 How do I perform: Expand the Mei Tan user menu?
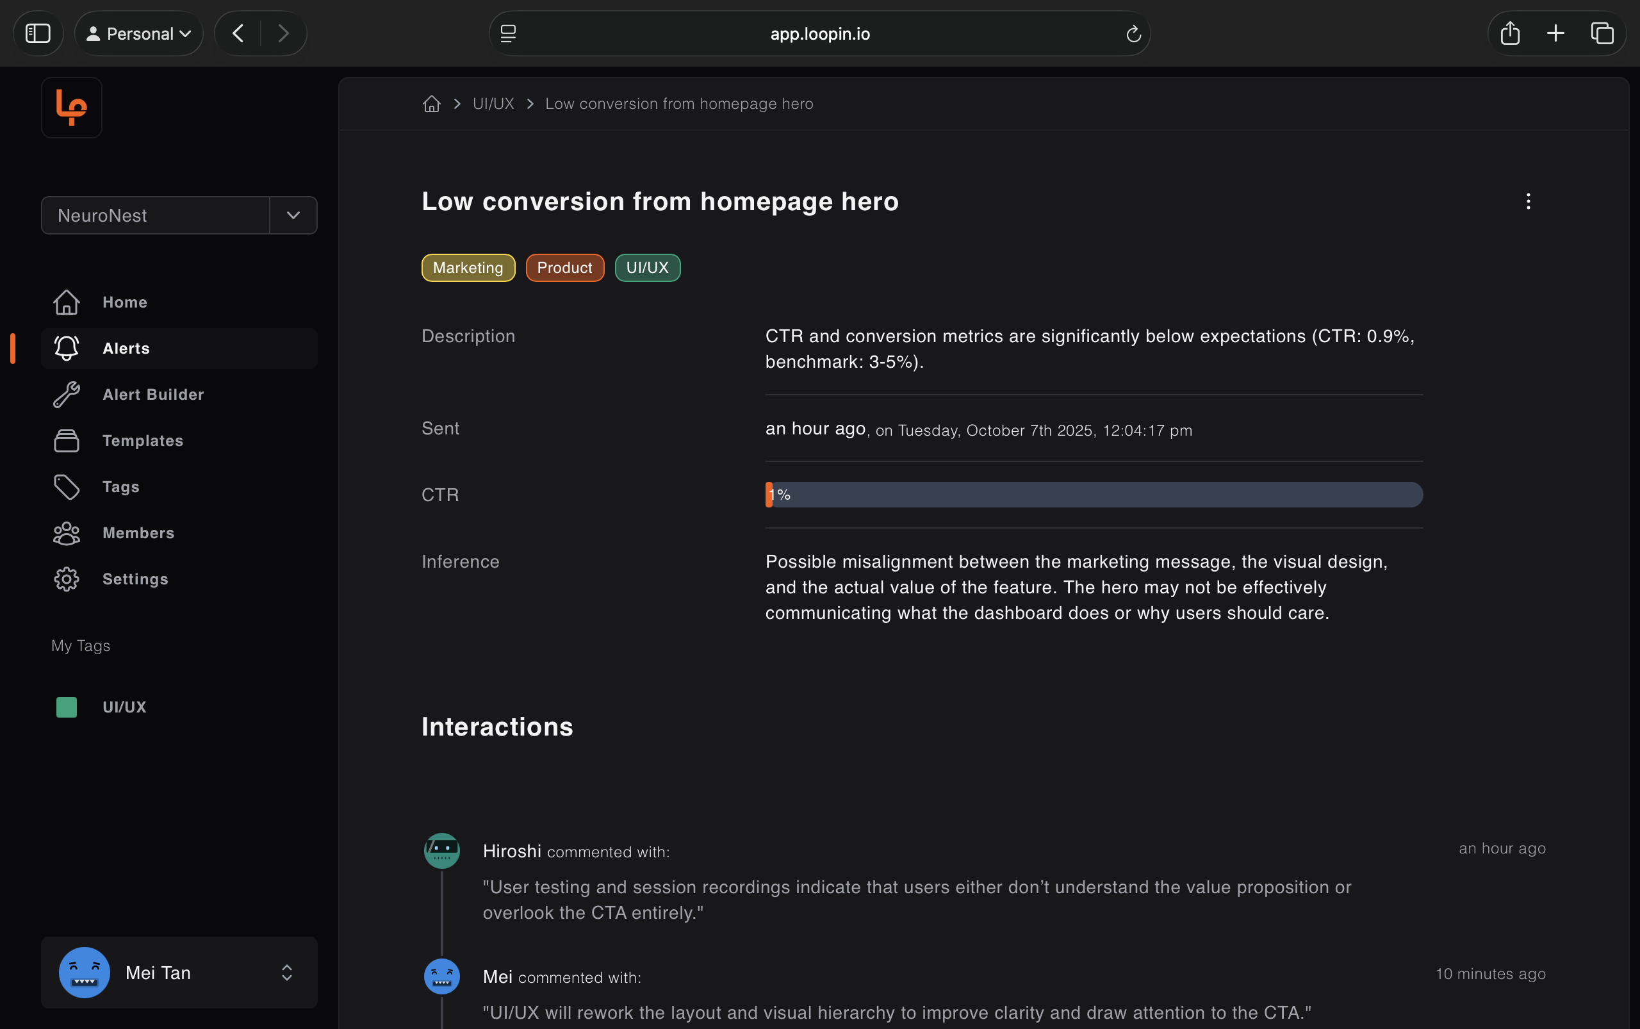coord(286,973)
